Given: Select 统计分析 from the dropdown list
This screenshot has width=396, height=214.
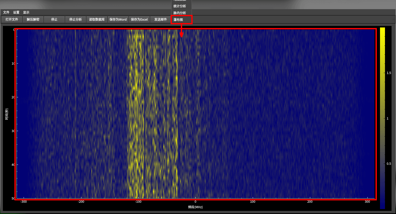Looking at the screenshot, I should 180,6.
